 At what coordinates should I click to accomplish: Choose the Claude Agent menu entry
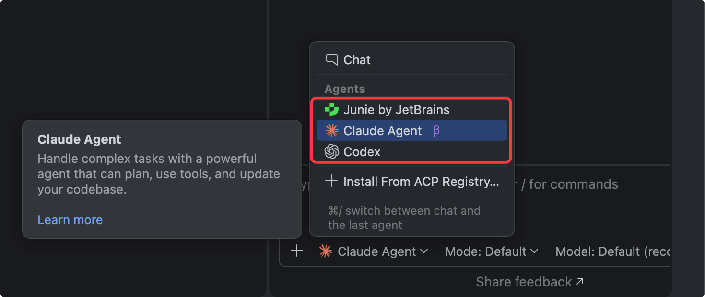click(382, 131)
